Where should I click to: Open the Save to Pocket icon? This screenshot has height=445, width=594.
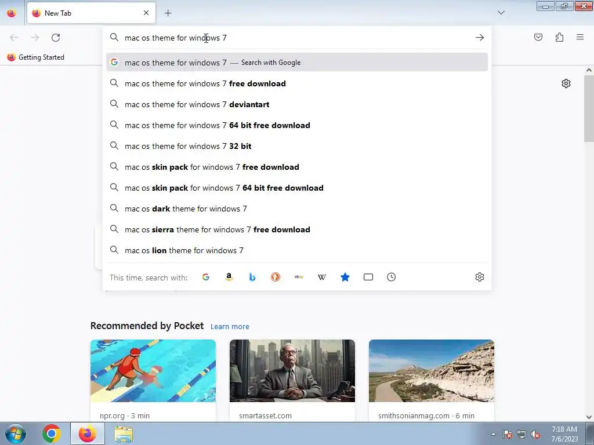[x=538, y=37]
